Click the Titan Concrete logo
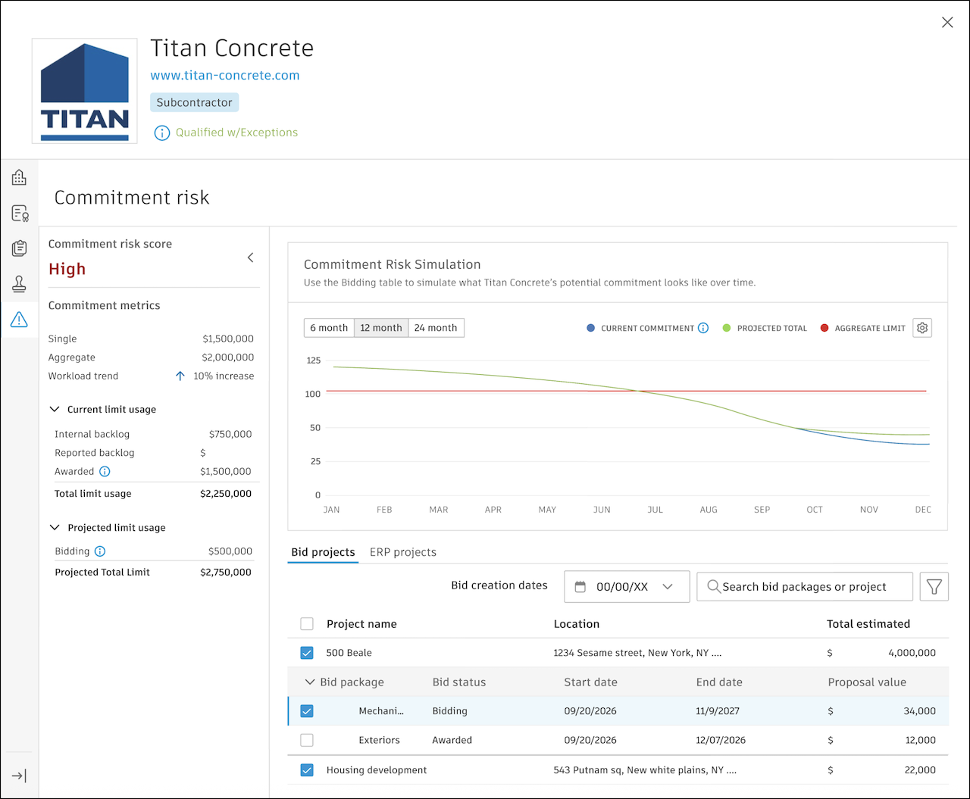970x799 pixels. 85,91
